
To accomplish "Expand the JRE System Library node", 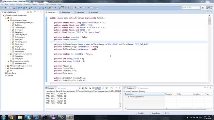I will coord(6,66).
